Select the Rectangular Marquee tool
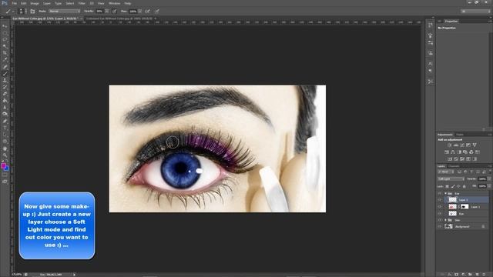Screen dimensions: 493x277 click(x=5, y=32)
